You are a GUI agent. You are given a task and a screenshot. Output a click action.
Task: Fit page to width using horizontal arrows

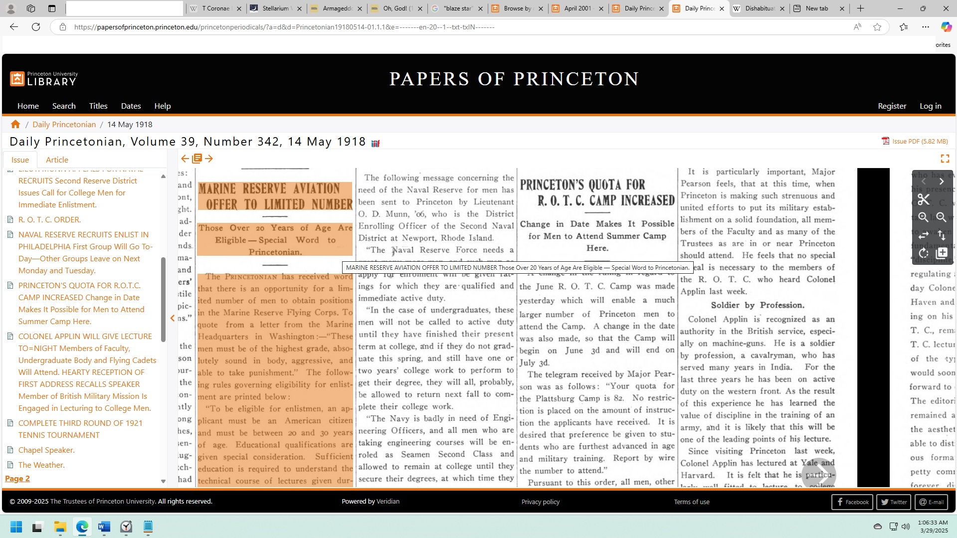pyautogui.click(x=923, y=235)
